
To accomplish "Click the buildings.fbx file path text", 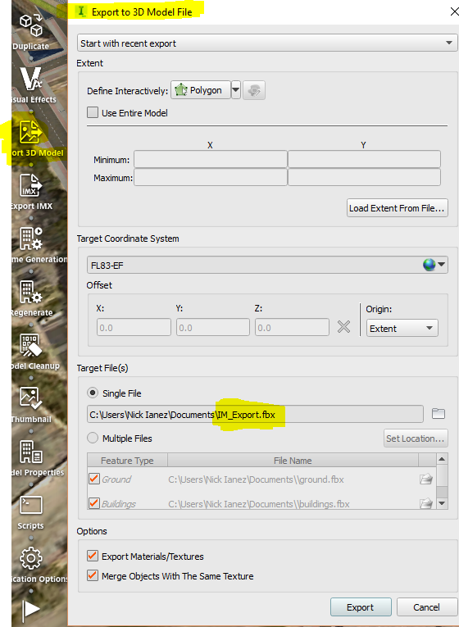I will click(x=259, y=503).
